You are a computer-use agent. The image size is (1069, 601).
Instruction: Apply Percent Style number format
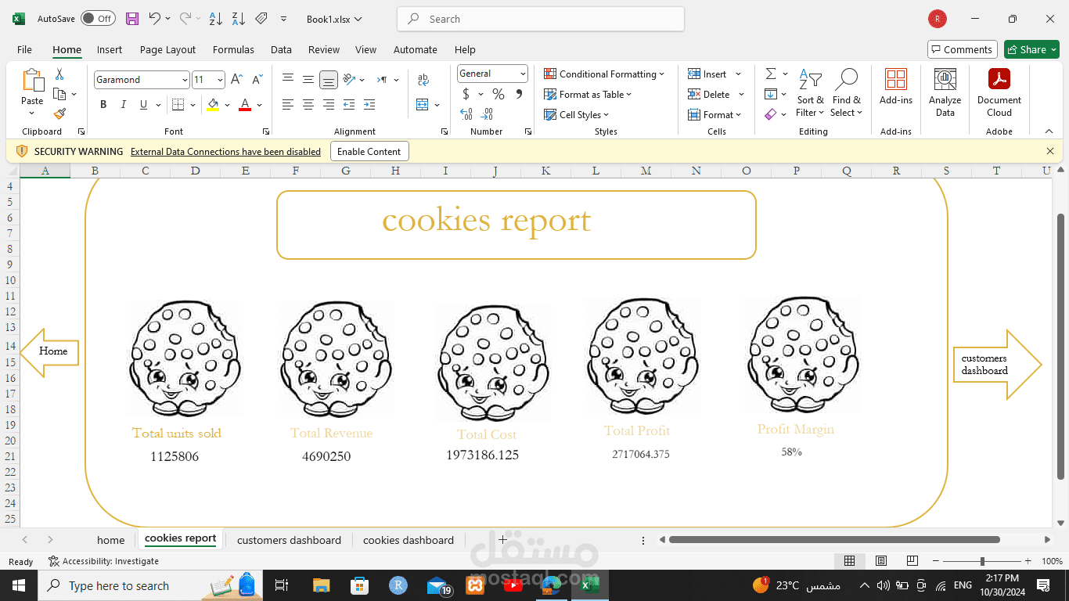[499, 94]
